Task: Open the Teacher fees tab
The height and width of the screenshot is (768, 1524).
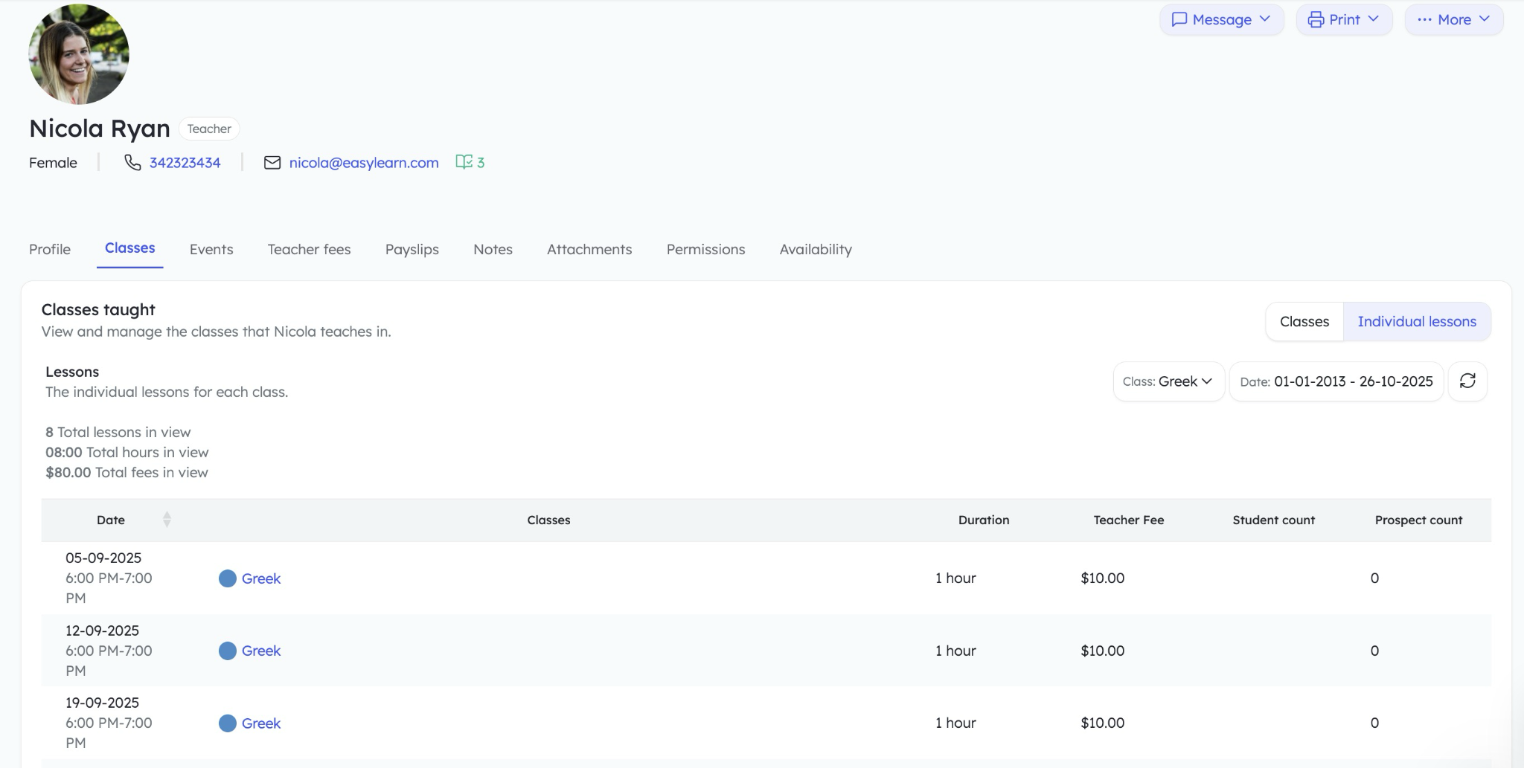Action: (x=309, y=249)
